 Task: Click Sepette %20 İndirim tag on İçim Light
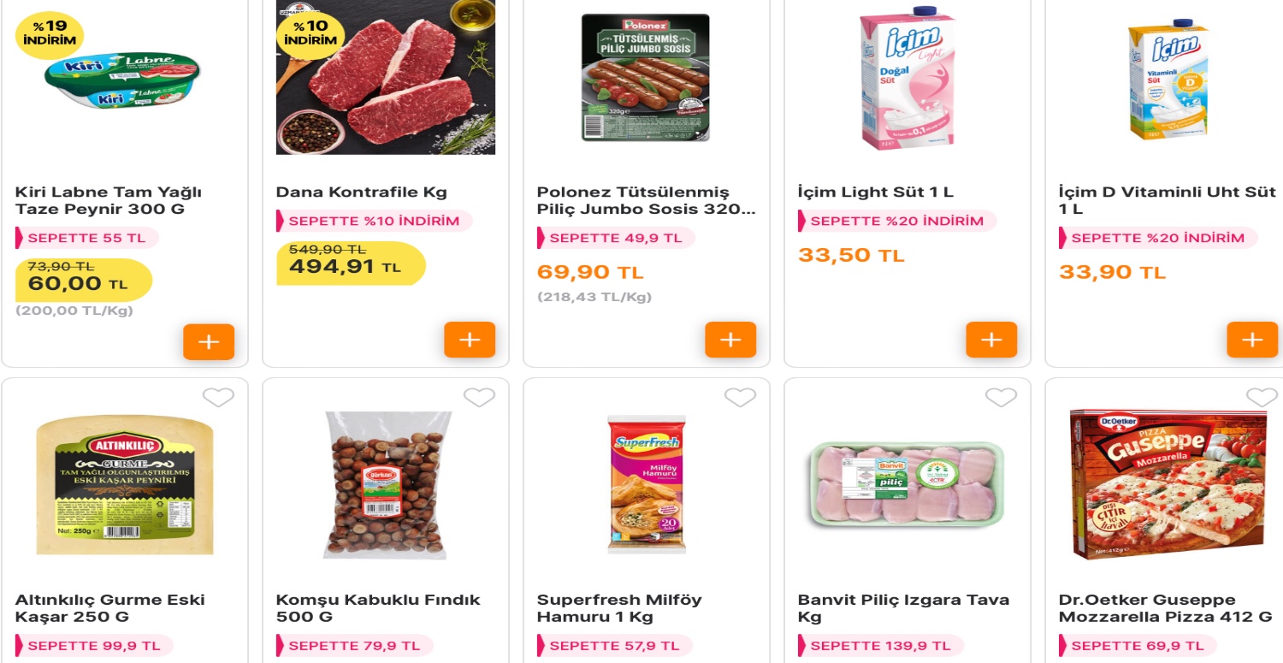tap(896, 221)
